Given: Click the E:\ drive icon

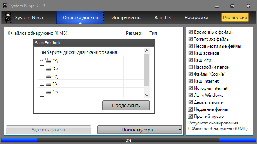Looking at the screenshot, I should point(48,76).
